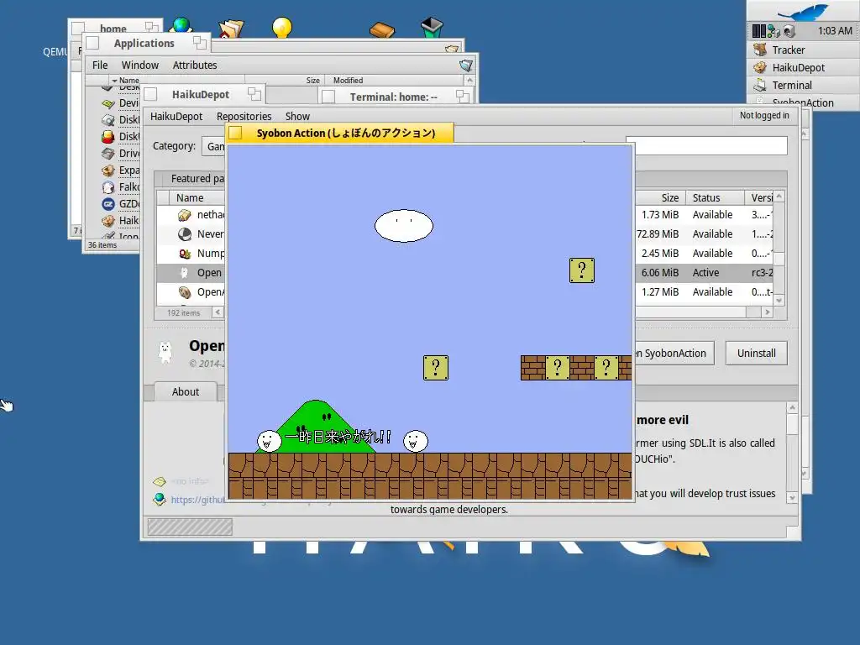Click package list scroll up arrow
Image resolution: width=860 pixels, height=645 pixels.
(x=779, y=197)
